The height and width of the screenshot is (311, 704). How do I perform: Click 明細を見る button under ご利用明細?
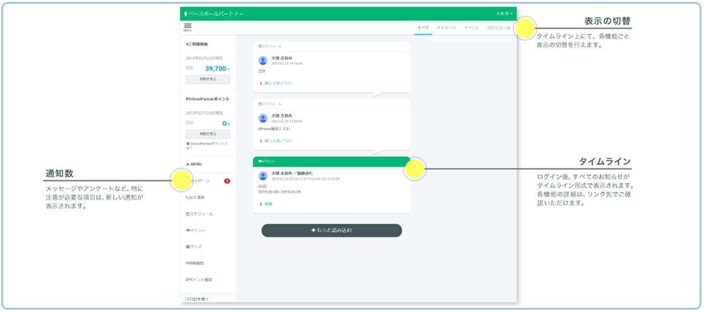208,79
